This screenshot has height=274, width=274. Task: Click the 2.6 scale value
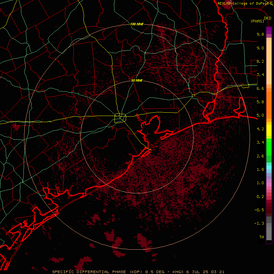point(260,156)
